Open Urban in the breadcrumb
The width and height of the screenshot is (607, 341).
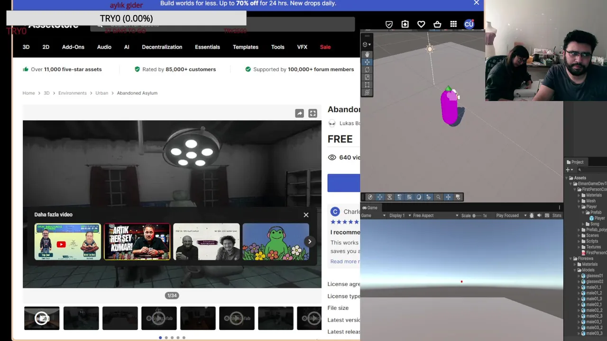(101, 93)
